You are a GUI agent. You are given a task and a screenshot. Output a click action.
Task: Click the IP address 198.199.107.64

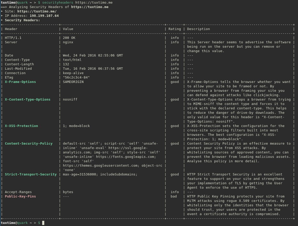44,16
